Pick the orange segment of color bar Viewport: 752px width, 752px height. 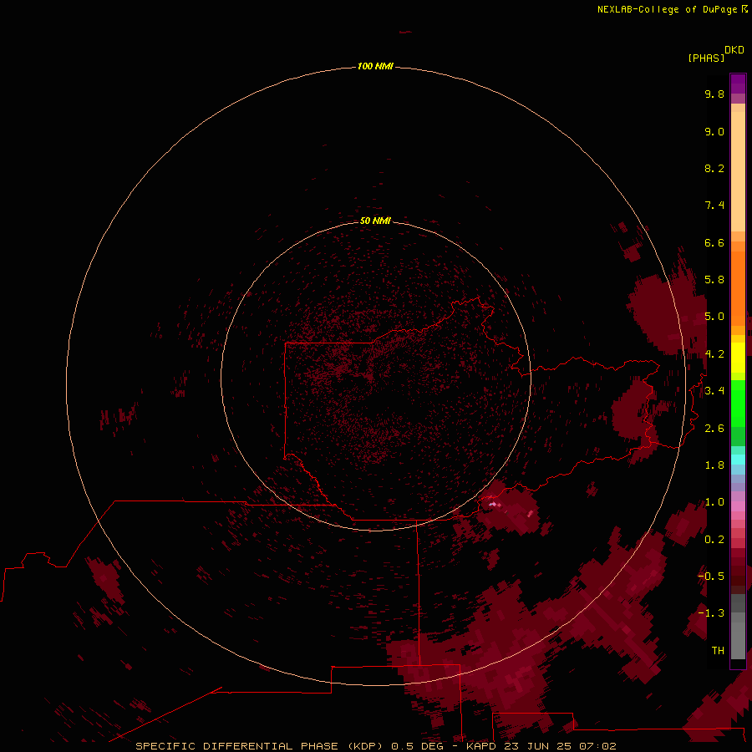tap(738, 288)
